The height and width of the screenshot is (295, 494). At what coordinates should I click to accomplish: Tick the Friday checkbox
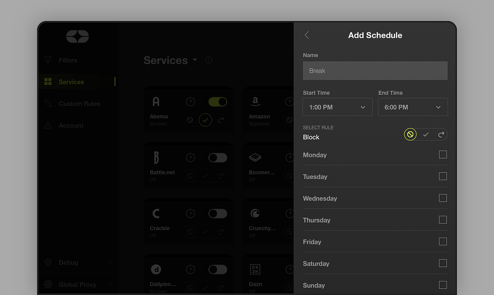tap(443, 241)
